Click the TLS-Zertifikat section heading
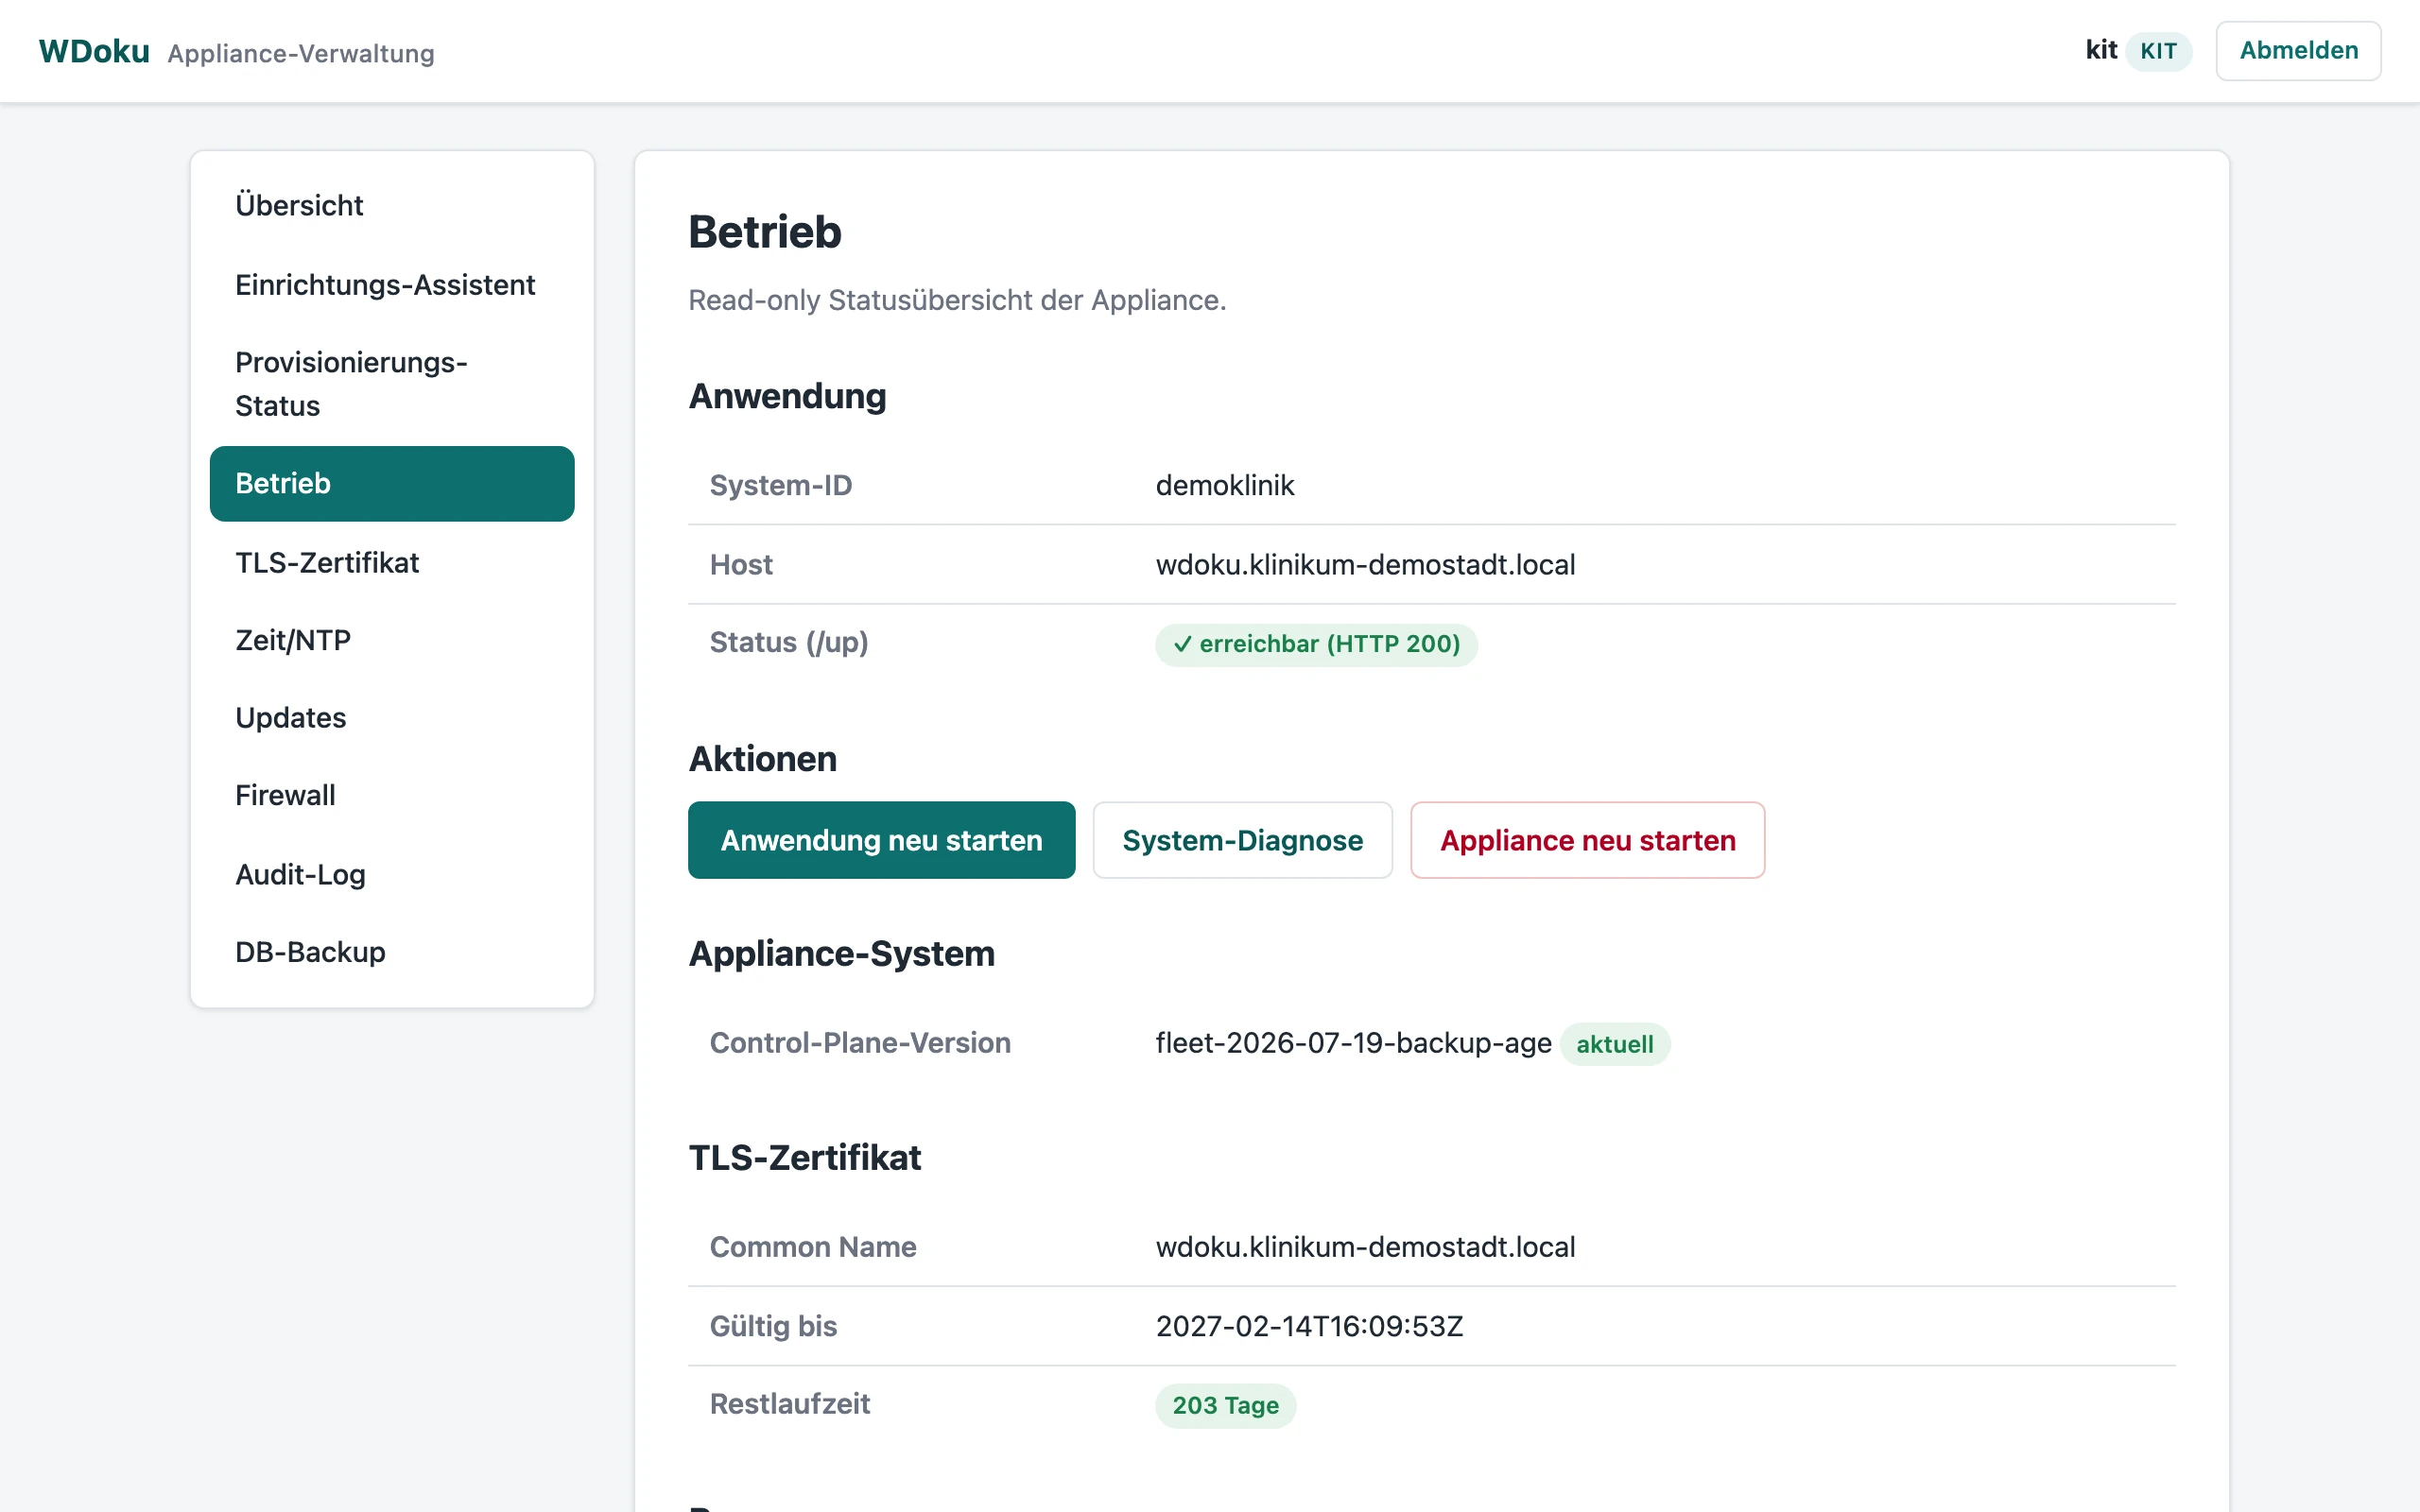The image size is (2420, 1512). 804,1158
